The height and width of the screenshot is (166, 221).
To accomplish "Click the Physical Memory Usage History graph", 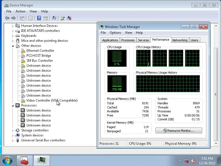I will [168, 84].
